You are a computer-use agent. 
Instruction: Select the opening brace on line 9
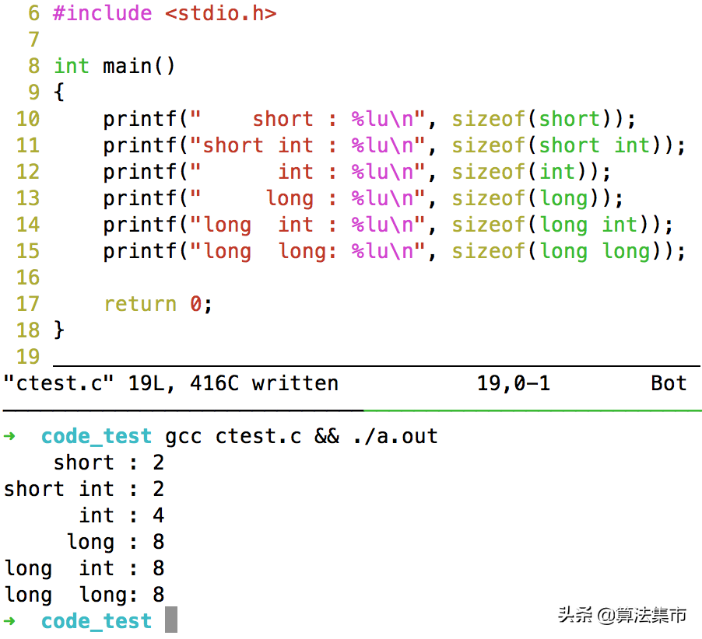pos(58,93)
